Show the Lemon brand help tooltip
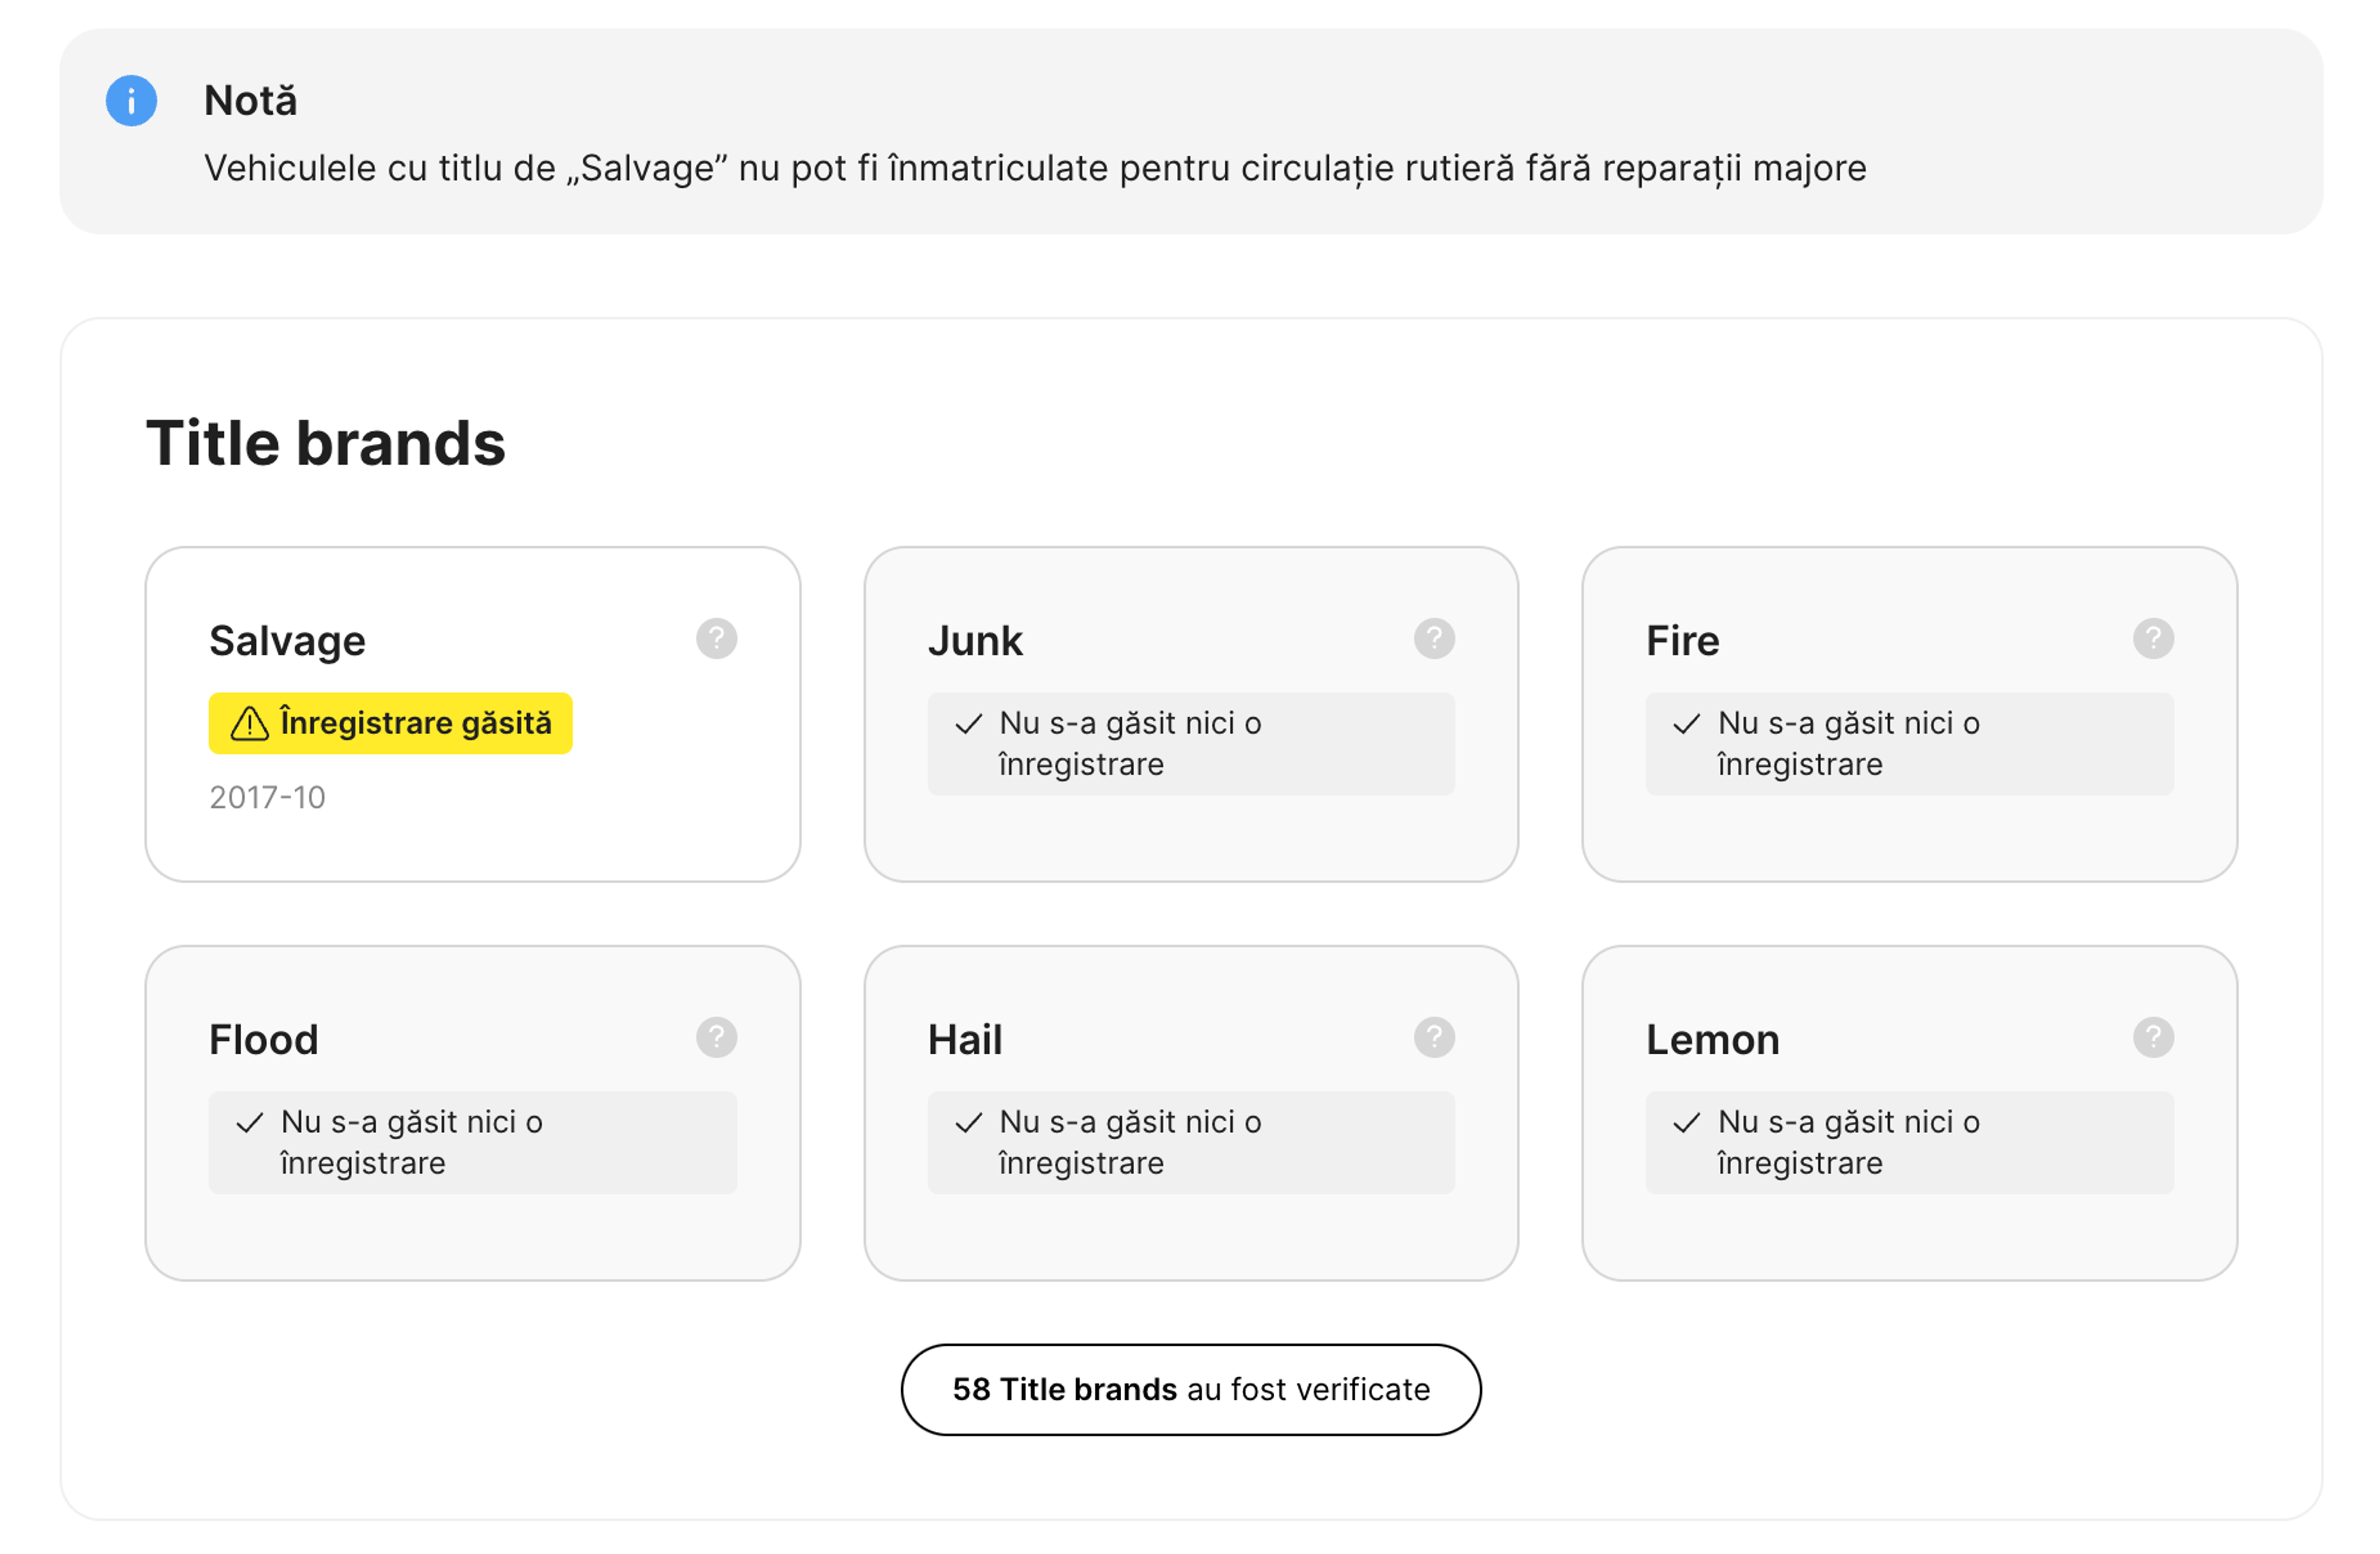This screenshot has height=1554, width=2380. point(2153,1037)
